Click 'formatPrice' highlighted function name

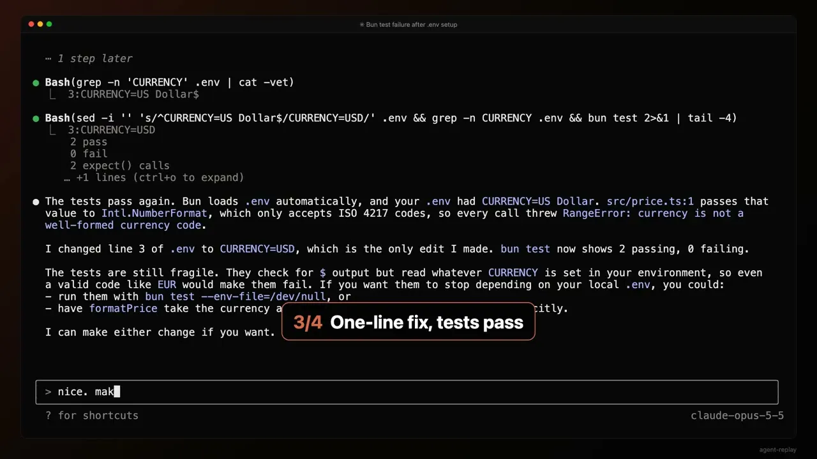click(123, 309)
